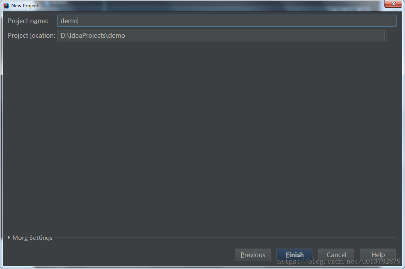This screenshot has width=405, height=269.
Task: Close the New Project dialog window
Action: (393, 4)
